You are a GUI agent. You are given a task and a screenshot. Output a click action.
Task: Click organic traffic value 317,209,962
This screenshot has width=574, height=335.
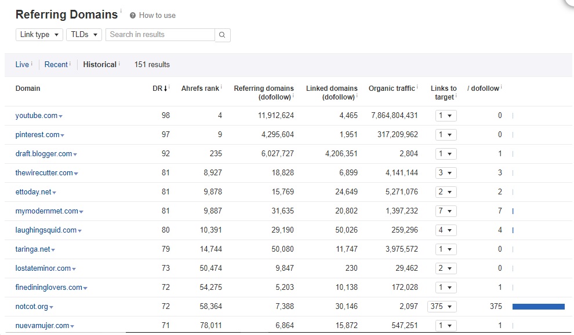(x=398, y=135)
